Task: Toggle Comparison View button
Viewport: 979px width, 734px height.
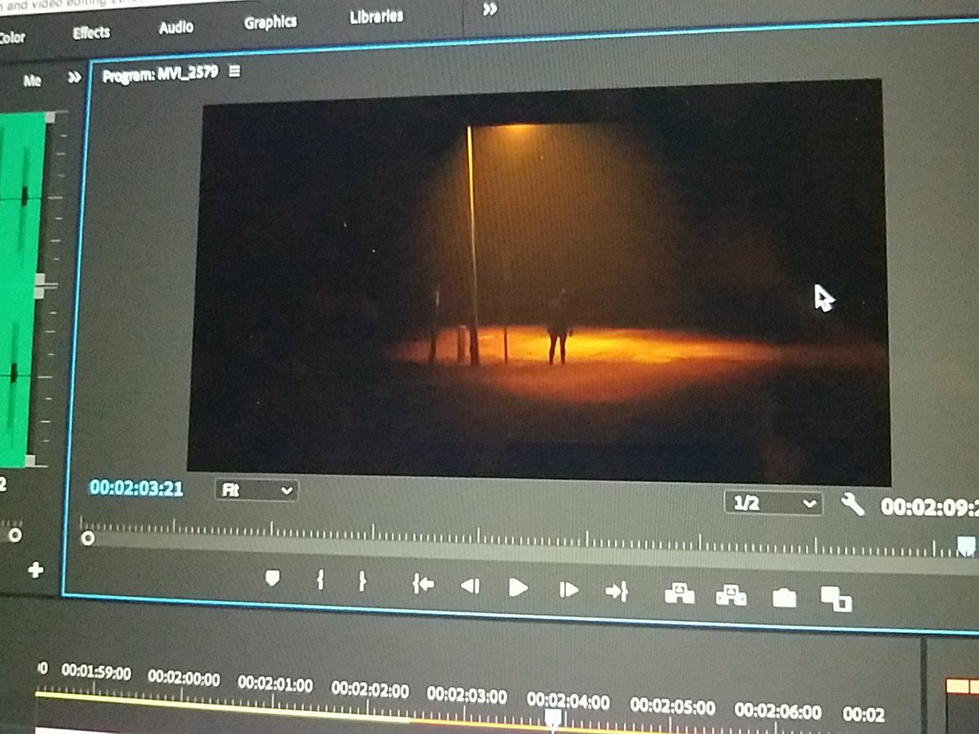Action: coord(836,599)
